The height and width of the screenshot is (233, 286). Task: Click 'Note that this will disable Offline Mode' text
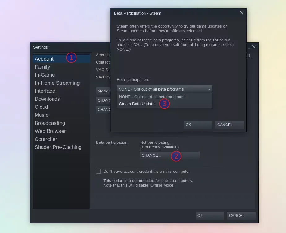coord(139,185)
